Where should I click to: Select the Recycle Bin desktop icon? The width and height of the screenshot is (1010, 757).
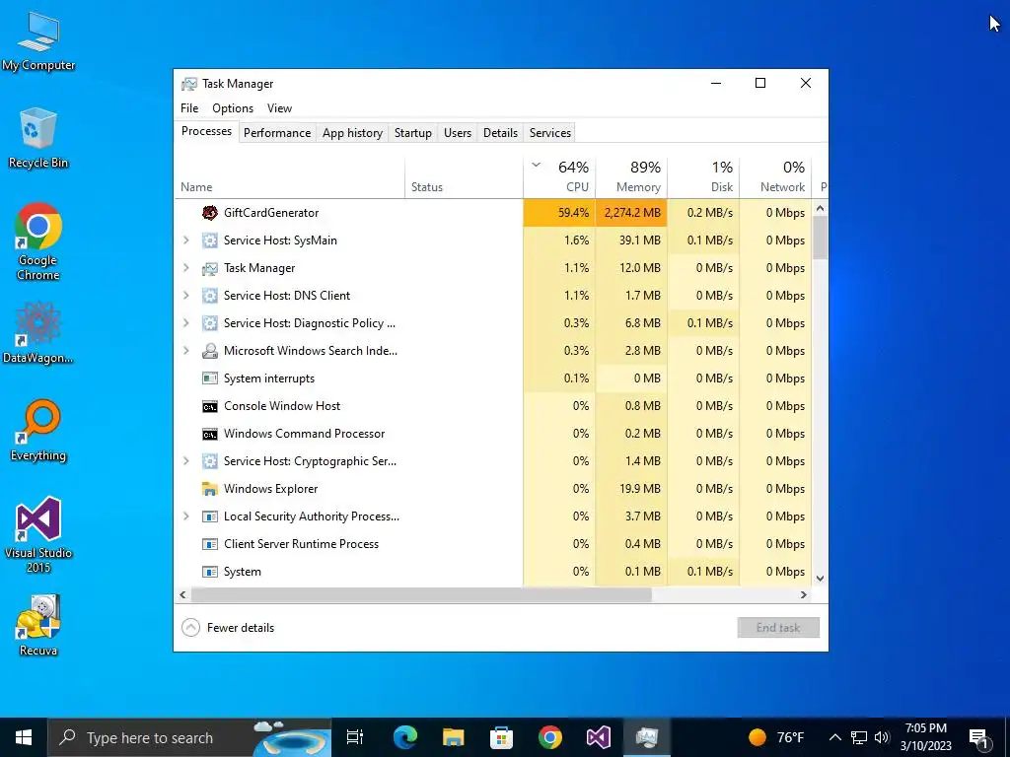coord(38,138)
